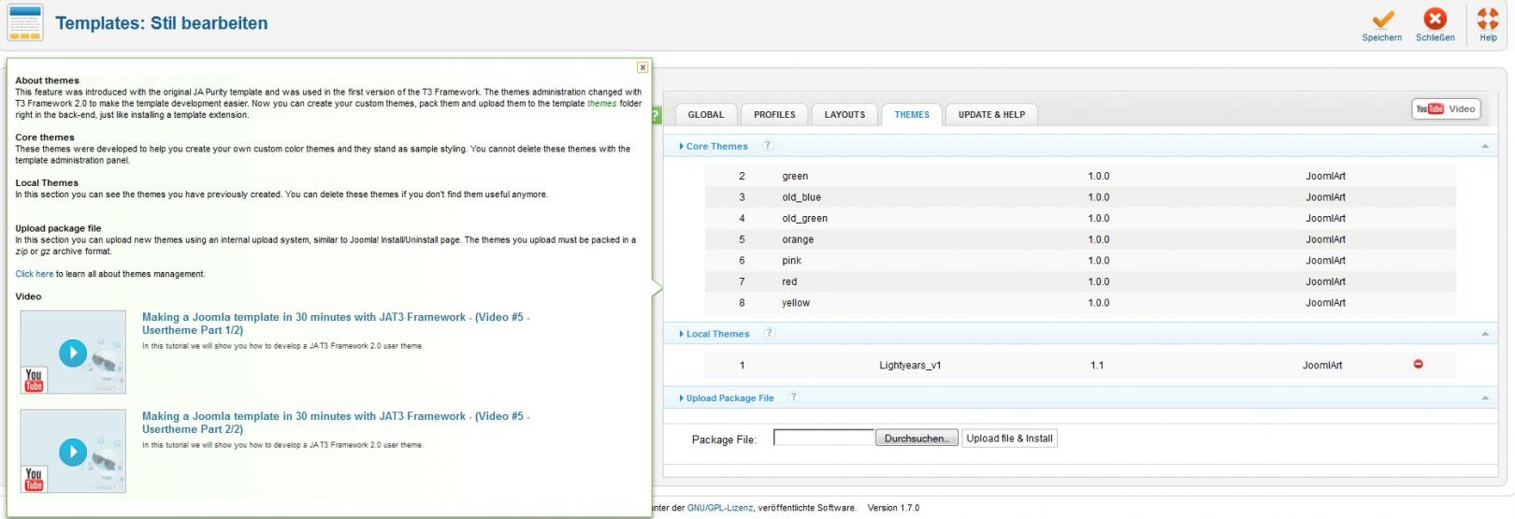Click the Local Themes heading in the help popup
This screenshot has height=519, width=1515.
pyautogui.click(x=47, y=183)
